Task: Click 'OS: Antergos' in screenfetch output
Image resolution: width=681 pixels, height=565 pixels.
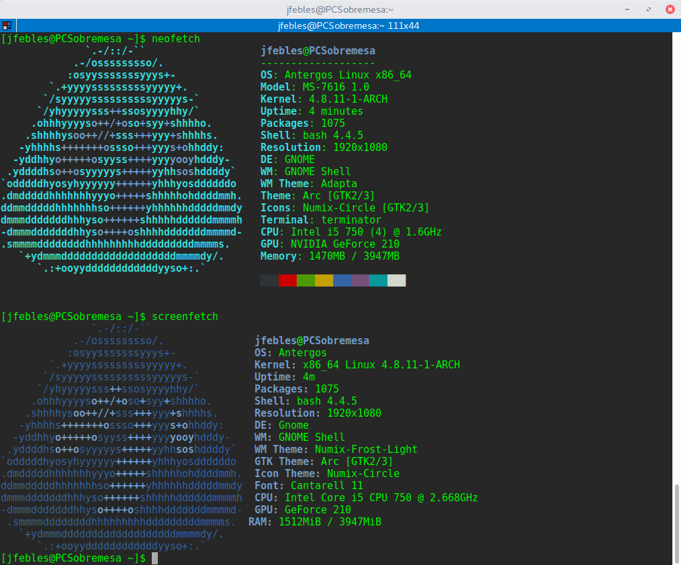Action: coord(291,353)
